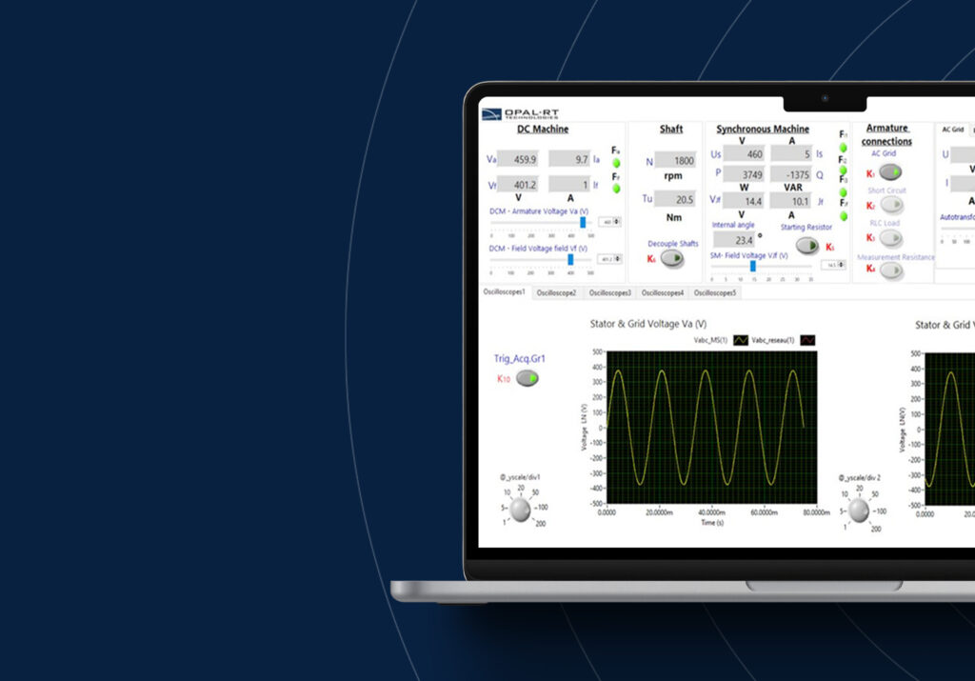Click the DCM Field Voltage Vf slider handle
This screenshot has width=975, height=681.
point(570,259)
